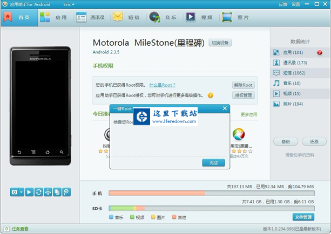
Task: Click the 授权管理 button
Action: tap(243, 95)
